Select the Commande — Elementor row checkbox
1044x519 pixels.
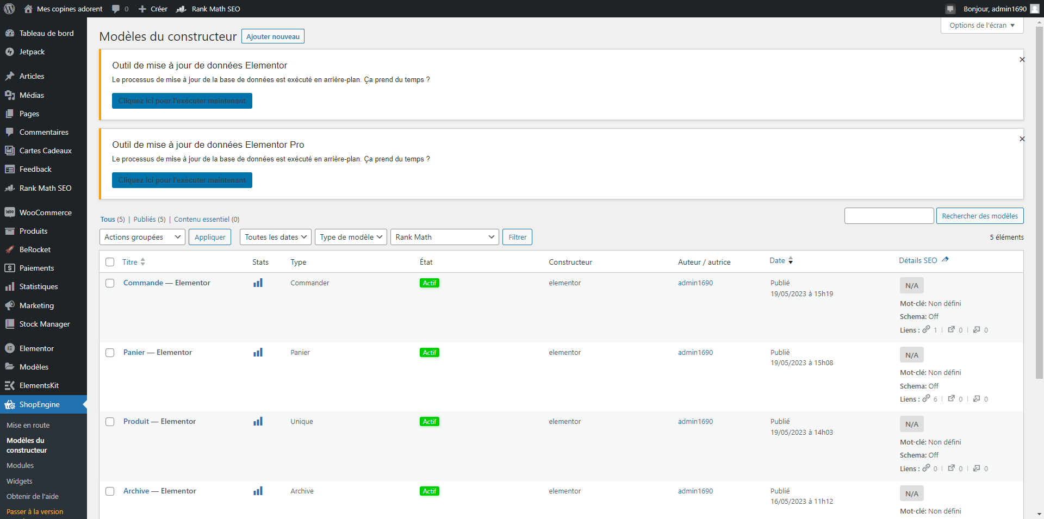click(x=110, y=283)
